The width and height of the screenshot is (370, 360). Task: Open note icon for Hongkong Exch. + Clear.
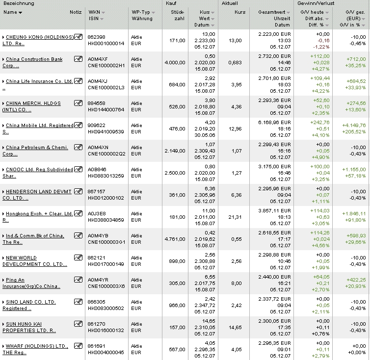click(79, 213)
